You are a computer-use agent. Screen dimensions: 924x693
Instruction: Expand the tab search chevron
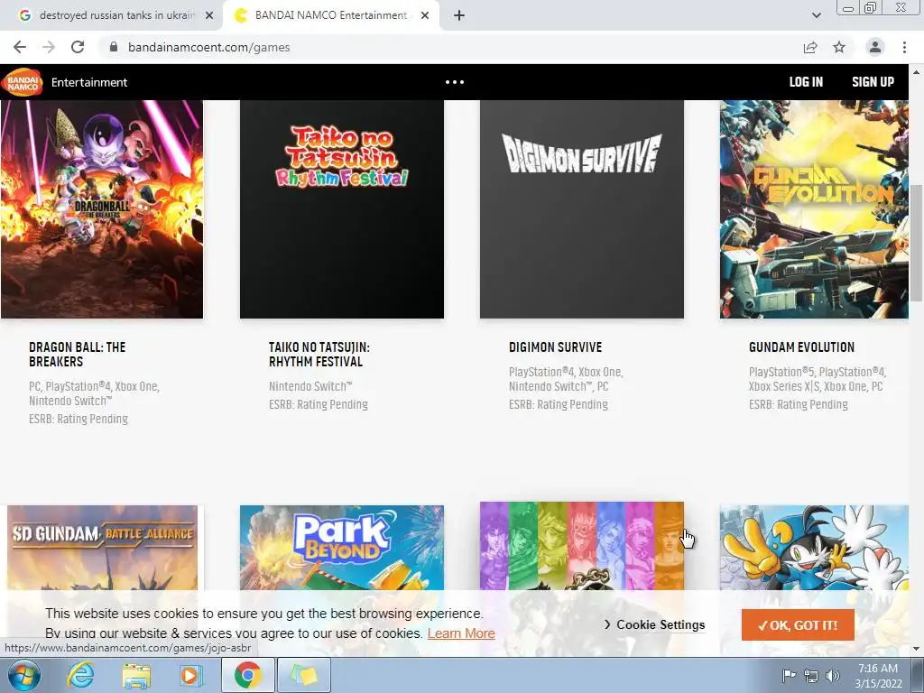816,15
